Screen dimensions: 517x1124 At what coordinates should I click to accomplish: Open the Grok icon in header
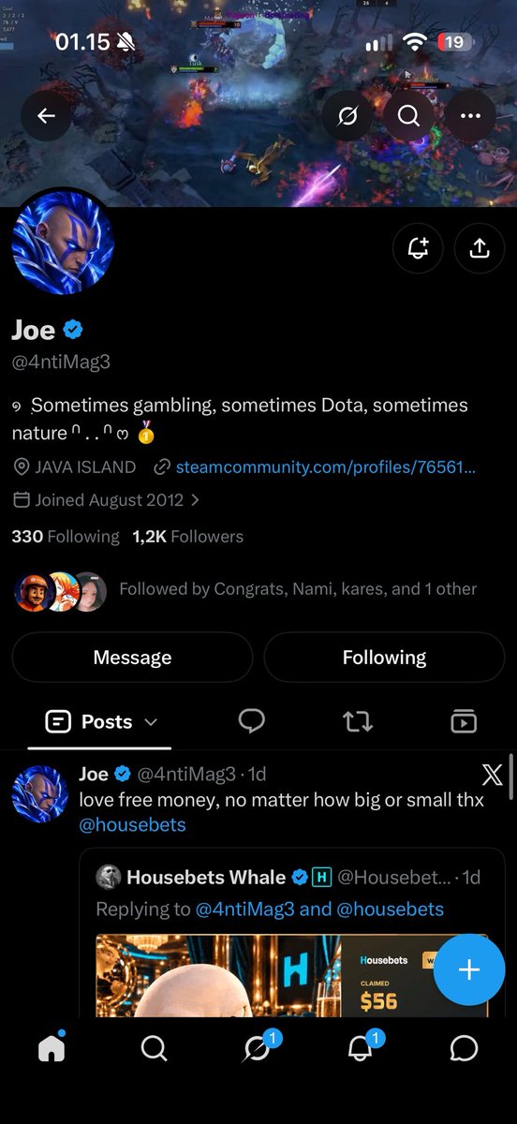coord(347,116)
